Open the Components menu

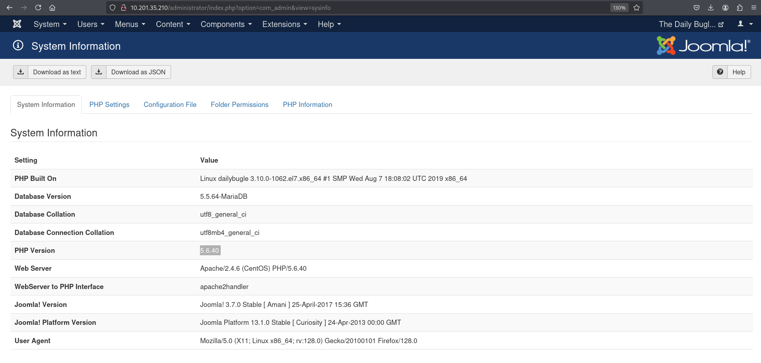226,24
